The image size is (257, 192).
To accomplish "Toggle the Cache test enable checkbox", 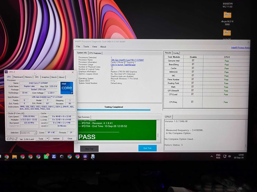I will pyautogui.click(x=193, y=68).
